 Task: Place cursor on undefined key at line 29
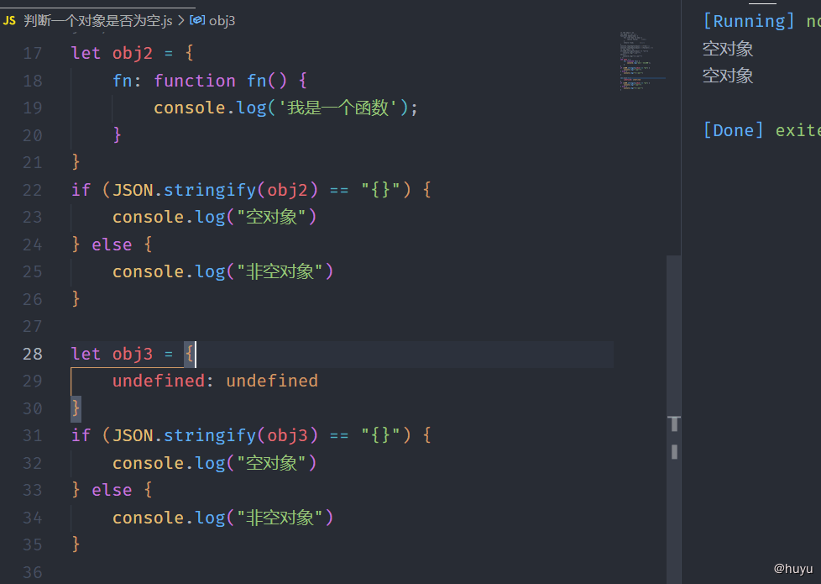158,381
